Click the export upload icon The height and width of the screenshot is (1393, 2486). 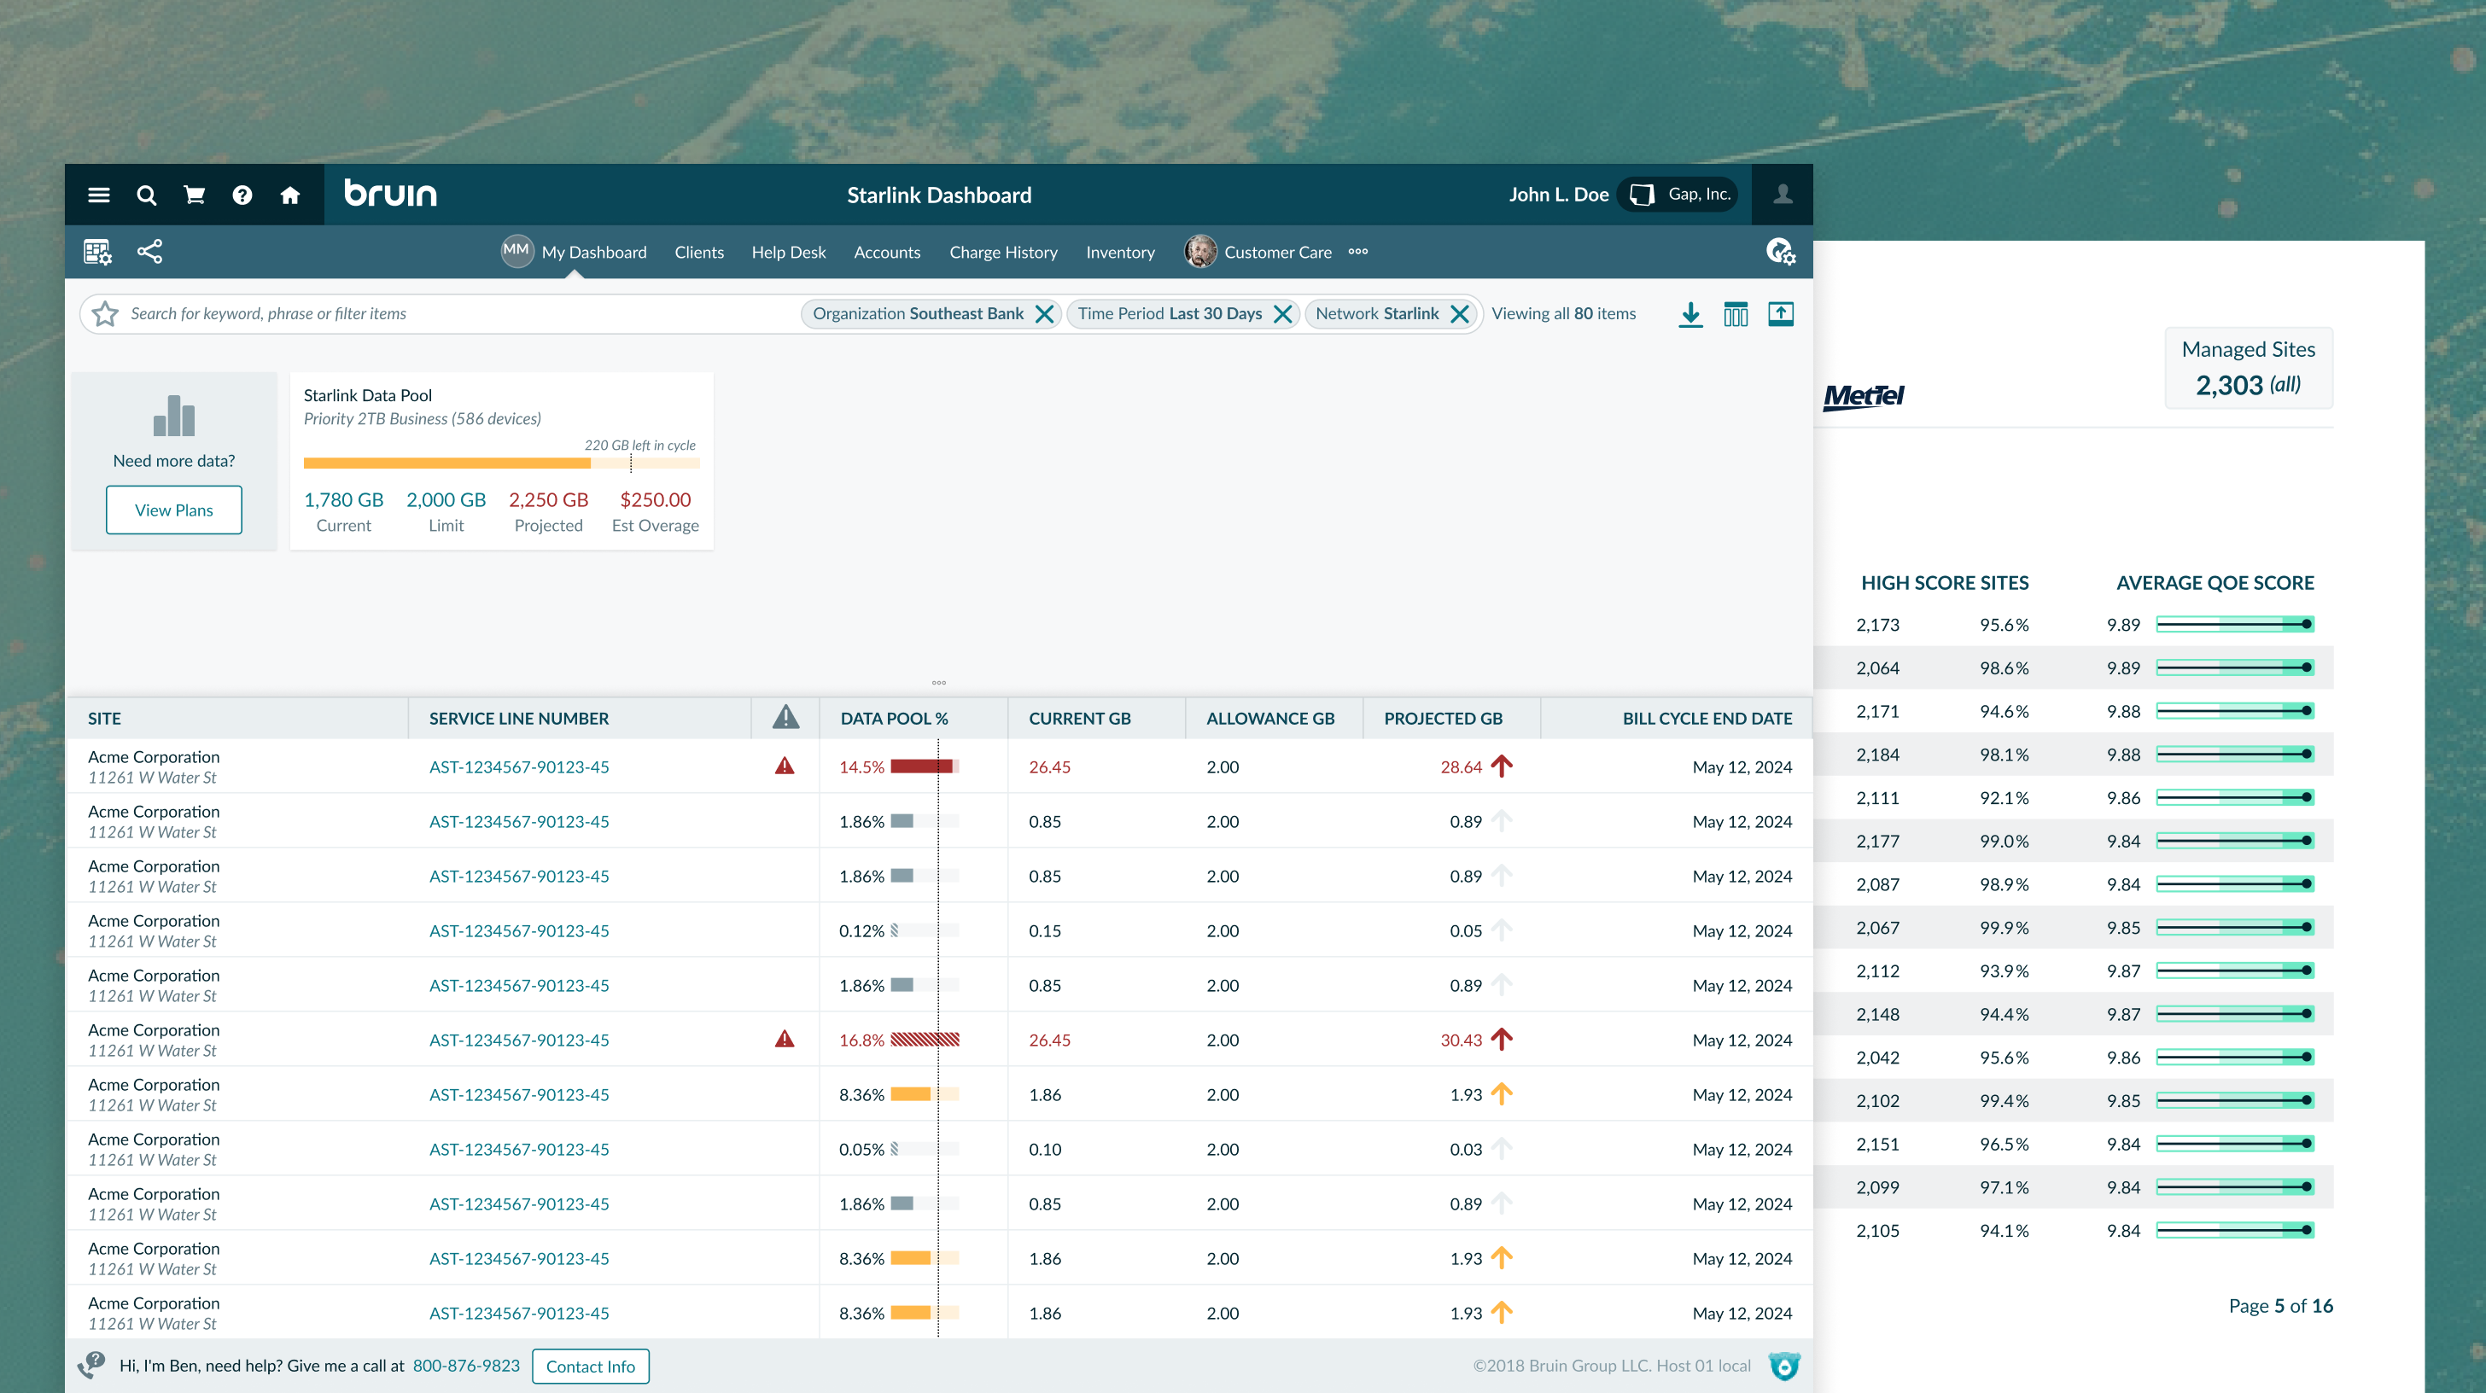coord(1782,314)
